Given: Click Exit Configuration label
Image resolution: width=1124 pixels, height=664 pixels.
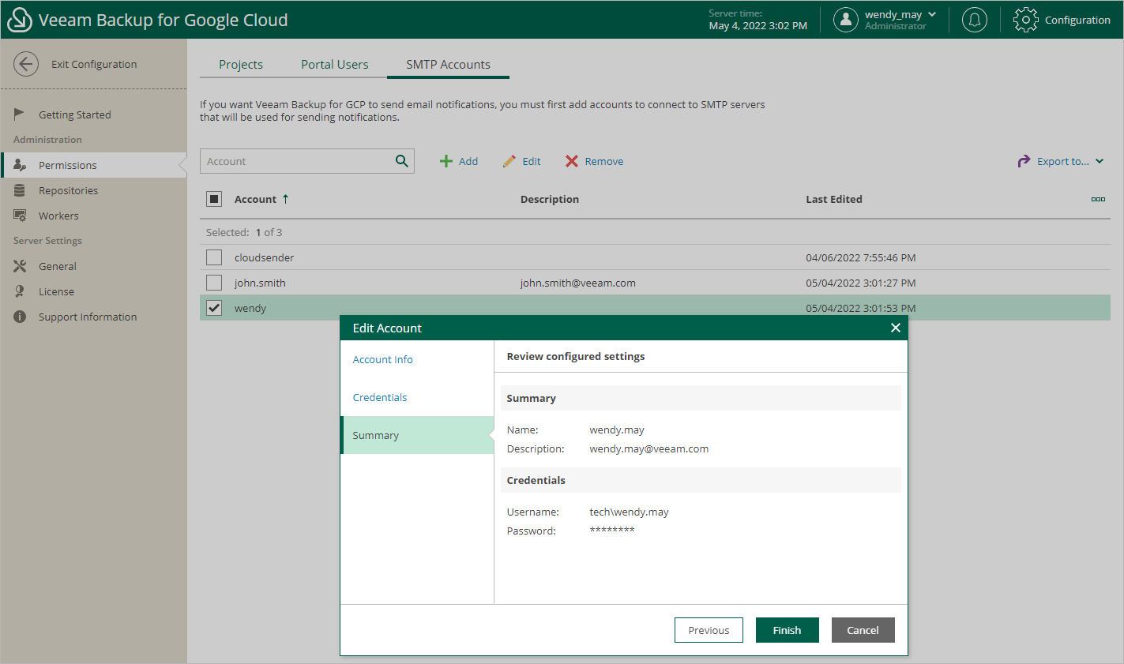Looking at the screenshot, I should coord(94,64).
